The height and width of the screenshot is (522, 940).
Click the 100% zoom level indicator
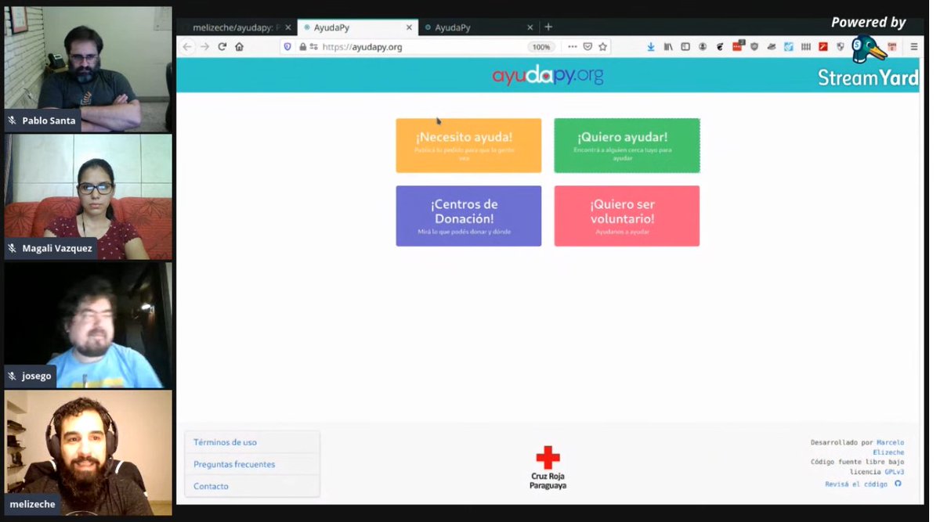pos(541,47)
